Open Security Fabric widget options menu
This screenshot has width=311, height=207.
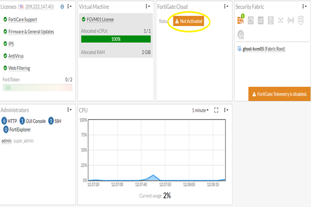(304, 7)
